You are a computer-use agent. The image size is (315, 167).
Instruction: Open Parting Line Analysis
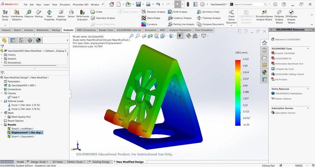click(x=181, y=24)
